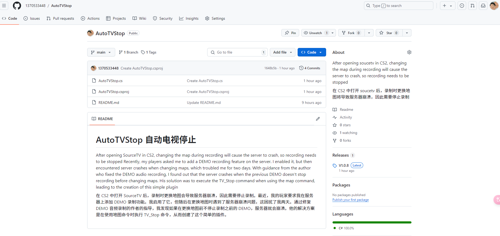This screenshot has width=500, height=236.
Task: Select the README tab heading
Action: [102, 119]
